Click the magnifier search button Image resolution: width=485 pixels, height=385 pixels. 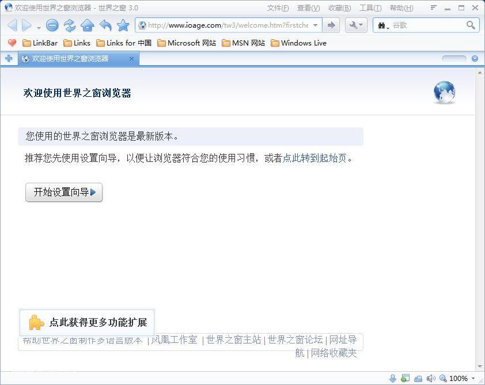click(471, 25)
